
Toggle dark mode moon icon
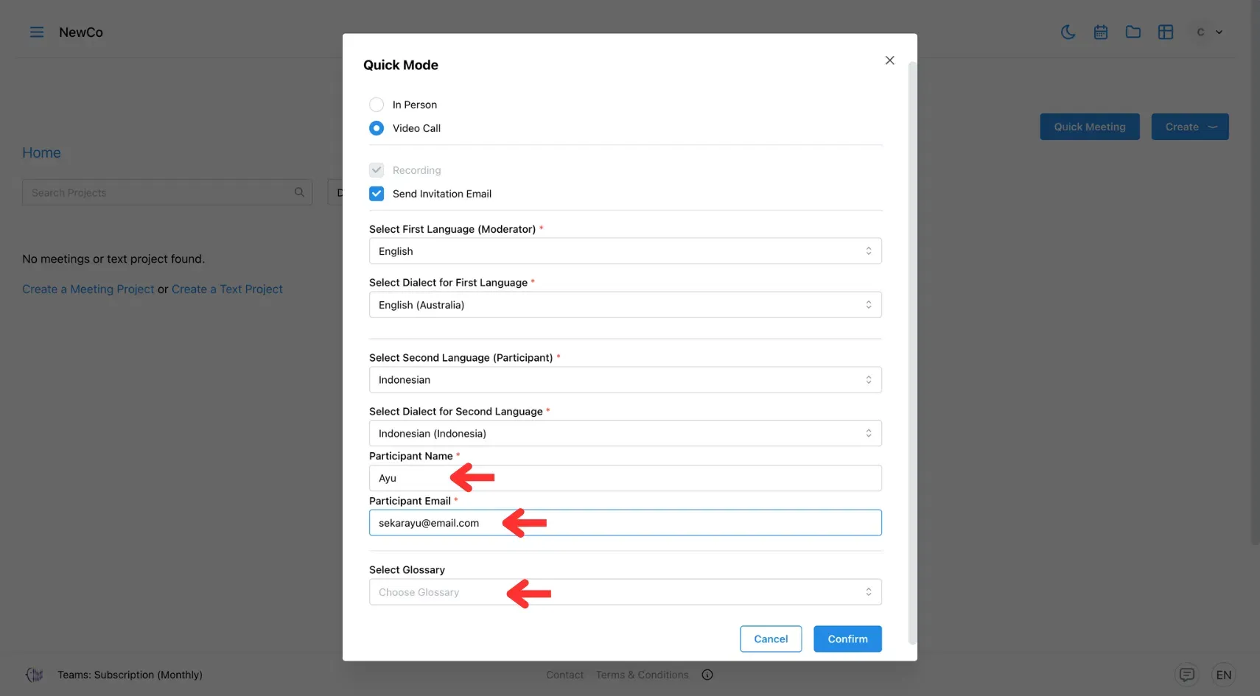click(x=1068, y=32)
